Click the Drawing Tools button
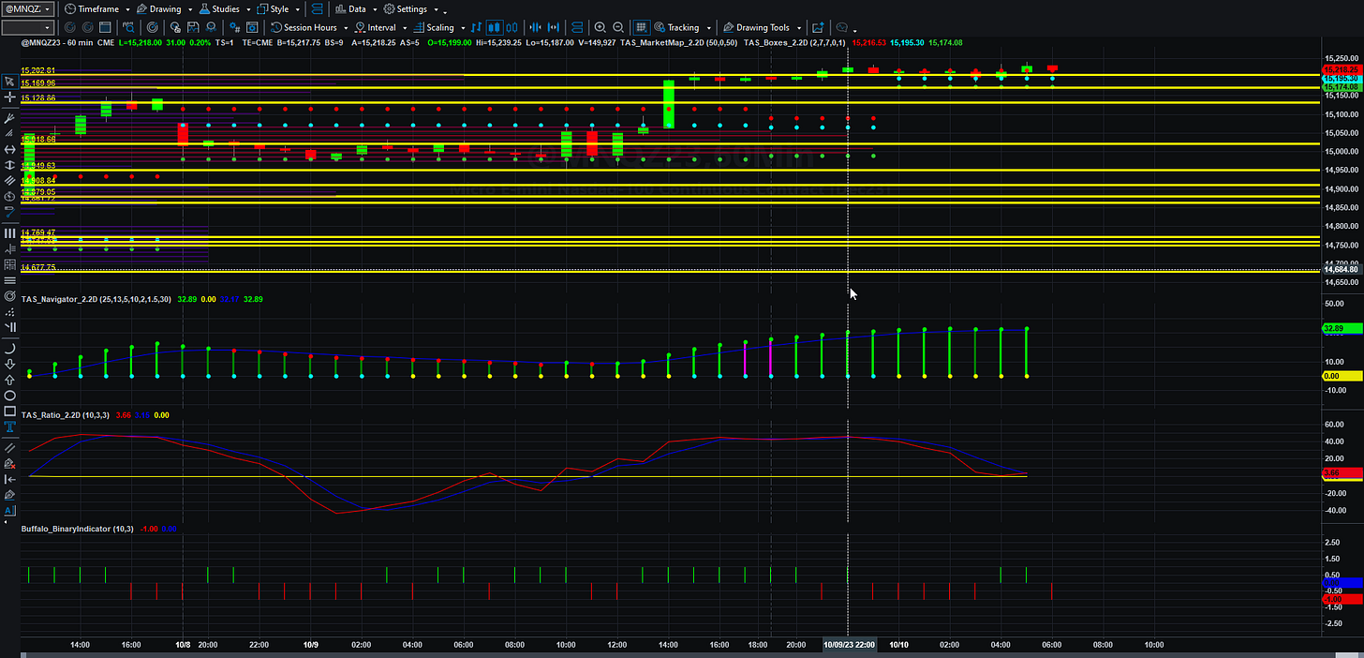This screenshot has width=1364, height=658. tap(756, 27)
